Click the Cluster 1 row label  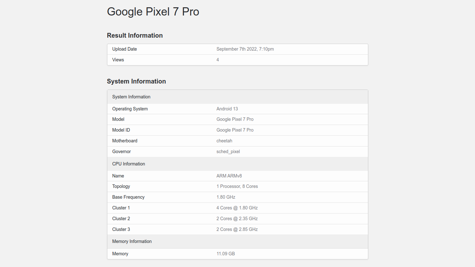[121, 208]
